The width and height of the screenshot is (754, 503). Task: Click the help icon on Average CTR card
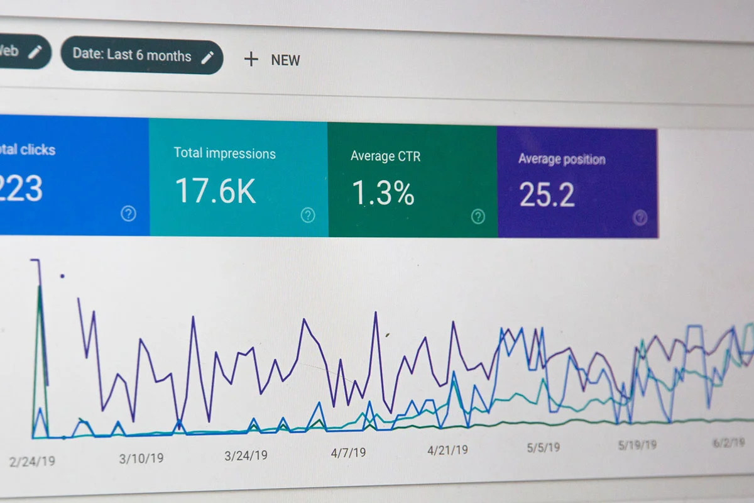[x=478, y=217]
